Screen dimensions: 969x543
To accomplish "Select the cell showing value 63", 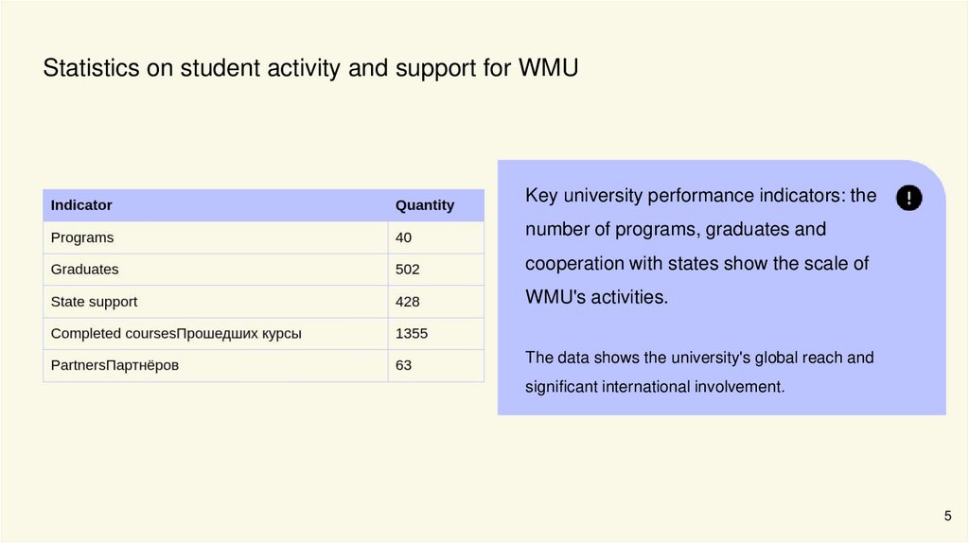I will point(404,365).
